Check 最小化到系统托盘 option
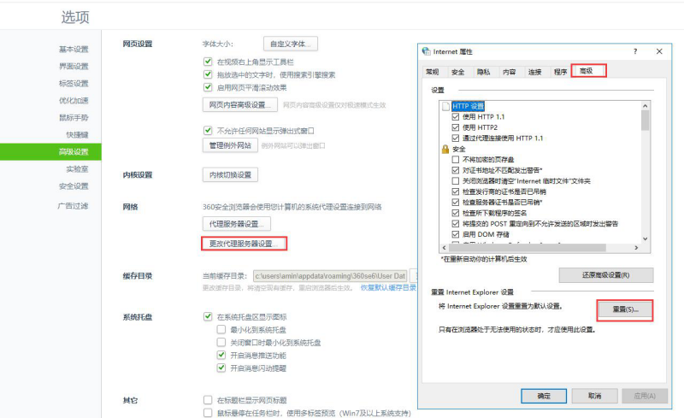 tap(221, 329)
